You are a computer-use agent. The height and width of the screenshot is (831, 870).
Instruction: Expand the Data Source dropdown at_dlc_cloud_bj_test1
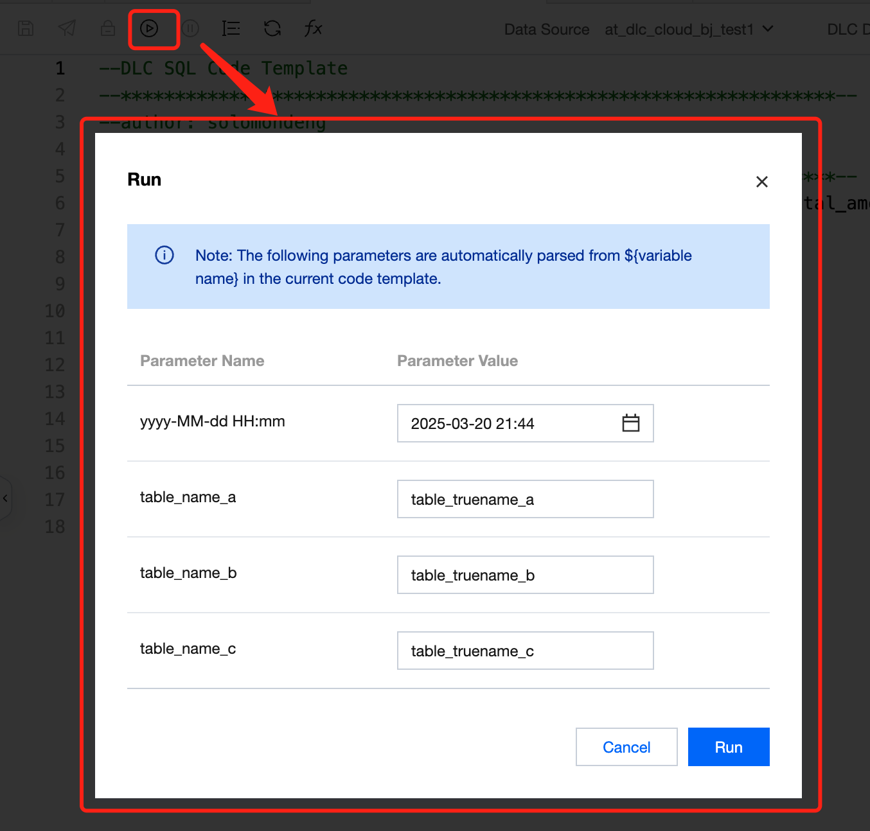click(689, 30)
